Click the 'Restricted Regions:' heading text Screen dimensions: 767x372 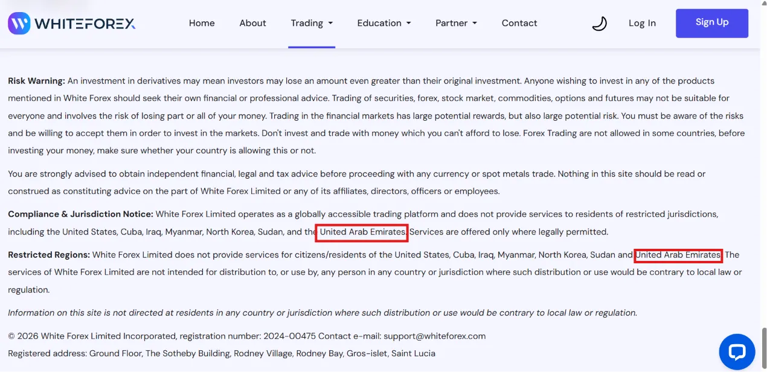tap(49, 255)
